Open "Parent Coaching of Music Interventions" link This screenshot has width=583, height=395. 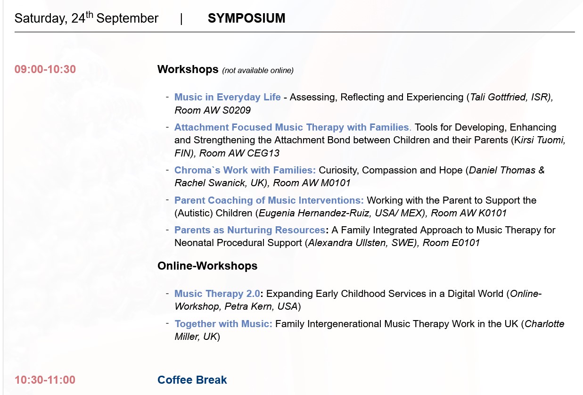coord(269,200)
